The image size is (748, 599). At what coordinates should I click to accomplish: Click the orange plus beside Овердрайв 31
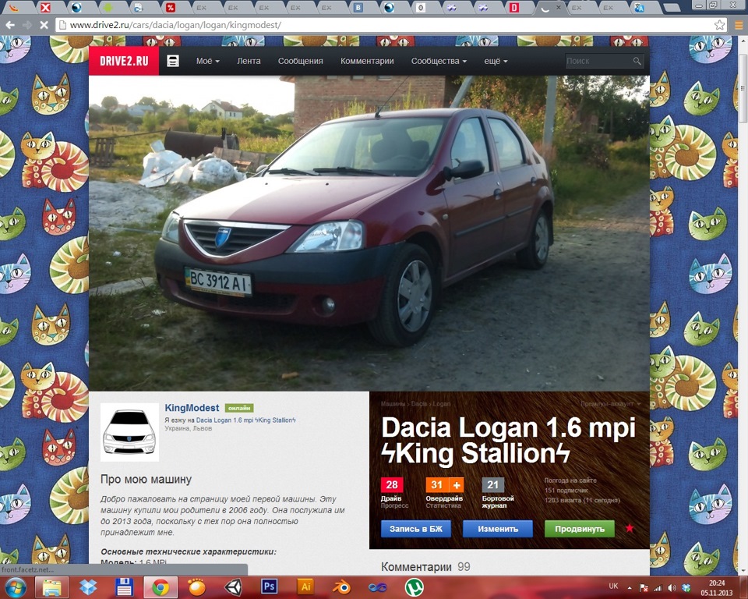457,485
